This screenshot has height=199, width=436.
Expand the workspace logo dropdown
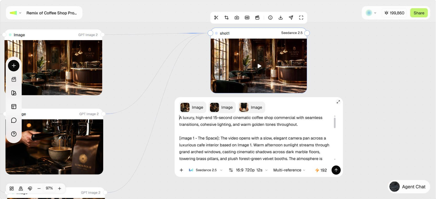click(x=16, y=13)
